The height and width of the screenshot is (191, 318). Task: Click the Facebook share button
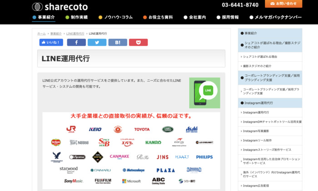pyautogui.click(x=76, y=43)
